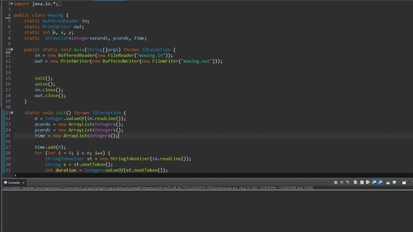Click the class name 'mowing' on line 4

[55, 15]
